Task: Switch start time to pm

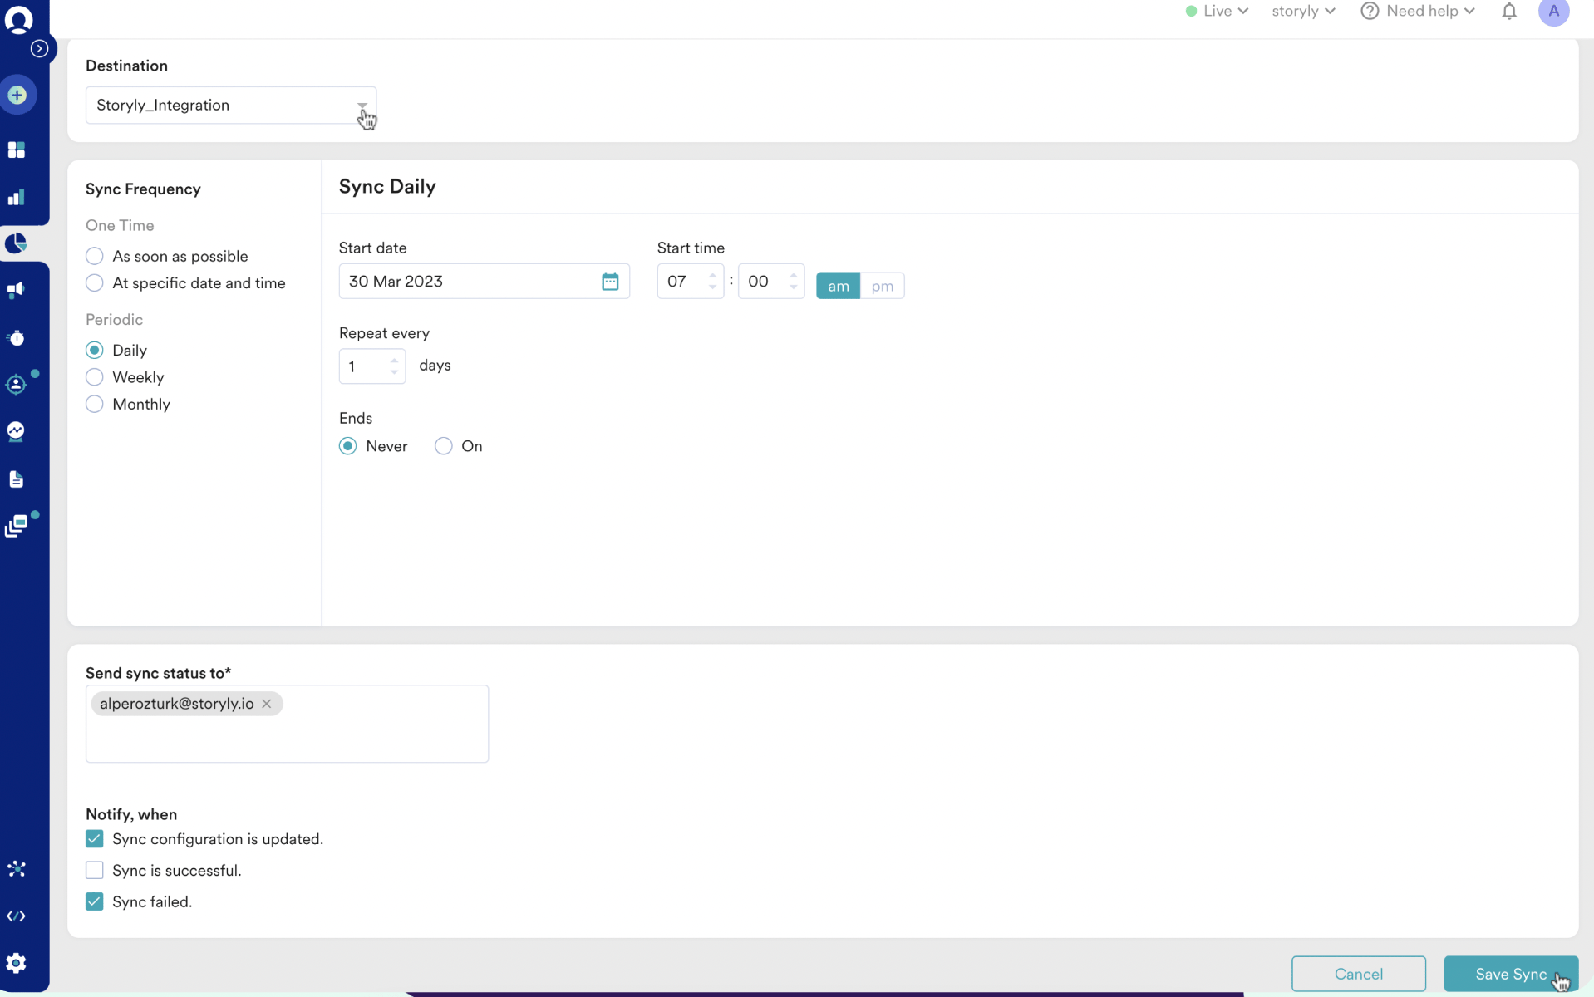Action: click(882, 286)
